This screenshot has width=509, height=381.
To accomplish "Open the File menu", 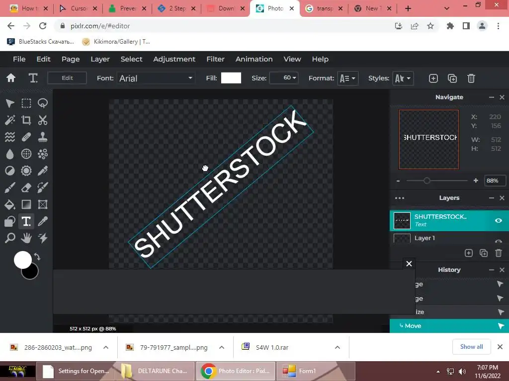I will coord(19,59).
